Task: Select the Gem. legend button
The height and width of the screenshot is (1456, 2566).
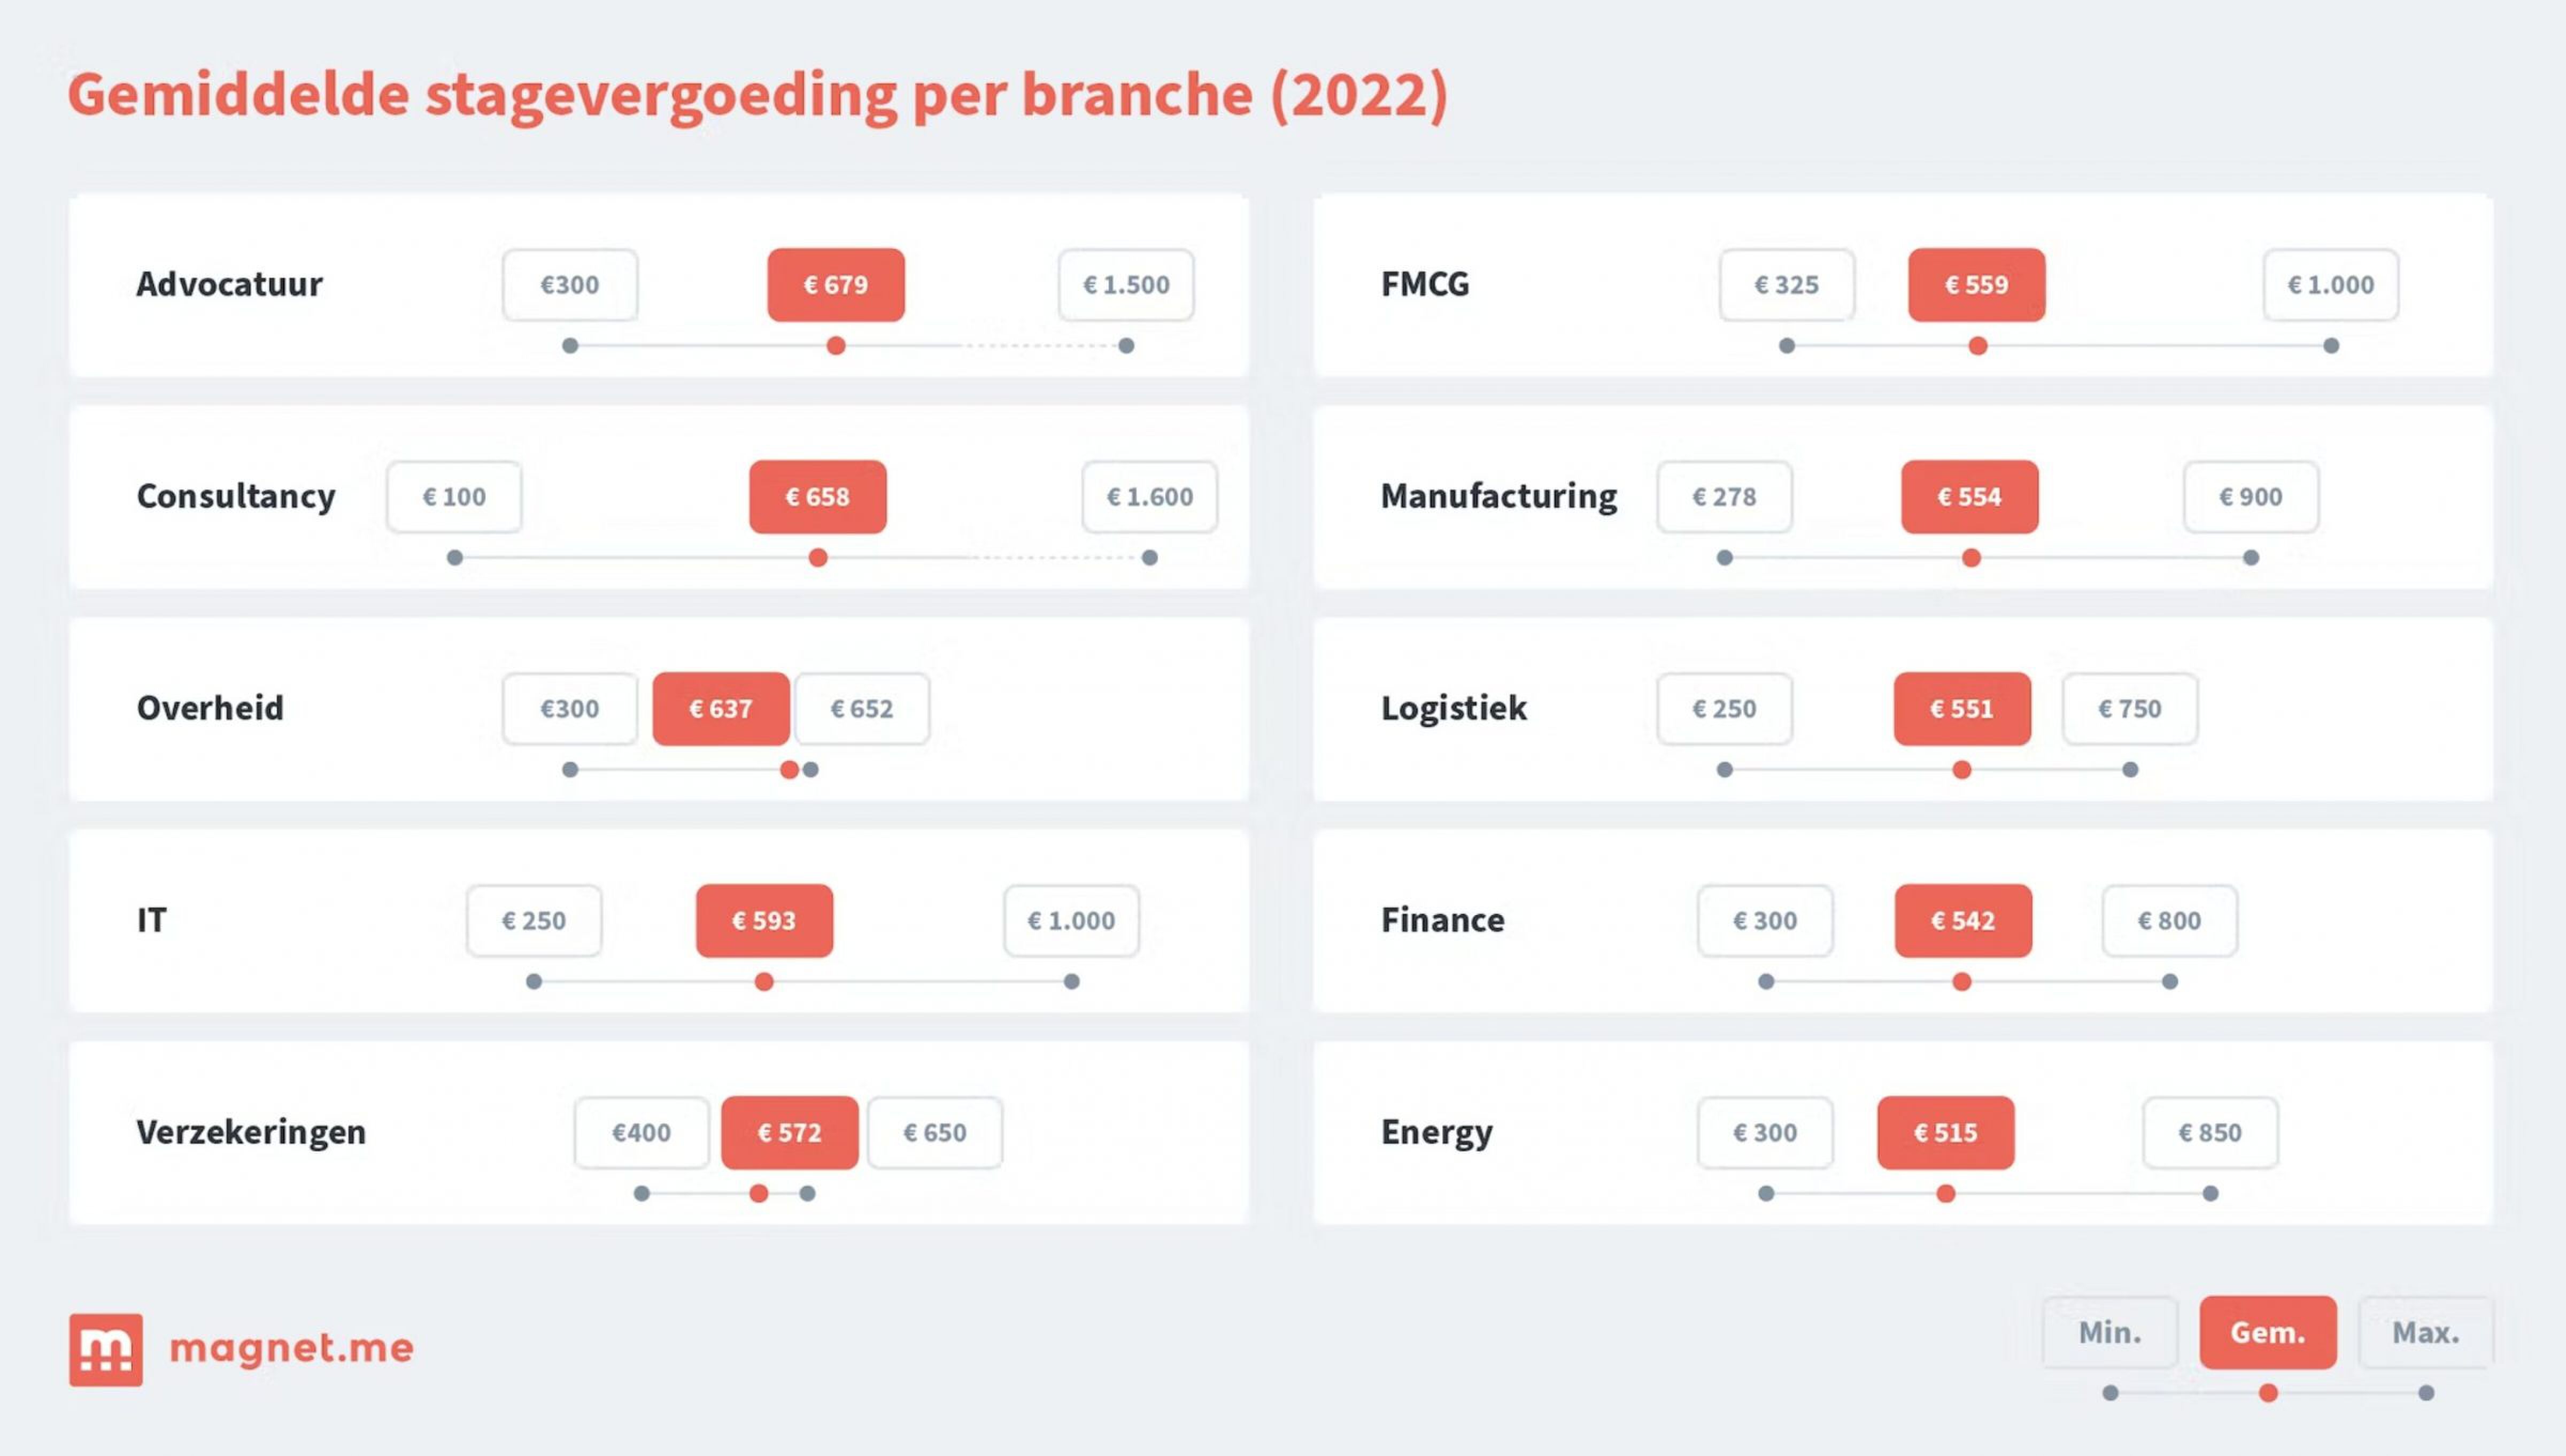Action: [2268, 1332]
